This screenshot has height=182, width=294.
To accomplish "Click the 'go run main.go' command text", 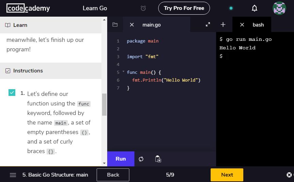I will pyautogui.click(x=249, y=39).
